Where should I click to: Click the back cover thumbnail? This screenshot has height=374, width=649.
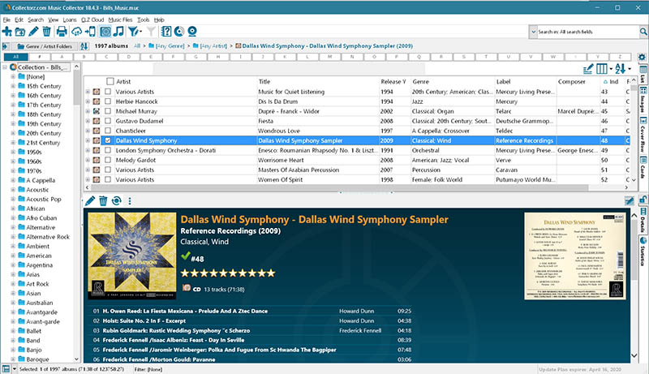[x=575, y=256]
